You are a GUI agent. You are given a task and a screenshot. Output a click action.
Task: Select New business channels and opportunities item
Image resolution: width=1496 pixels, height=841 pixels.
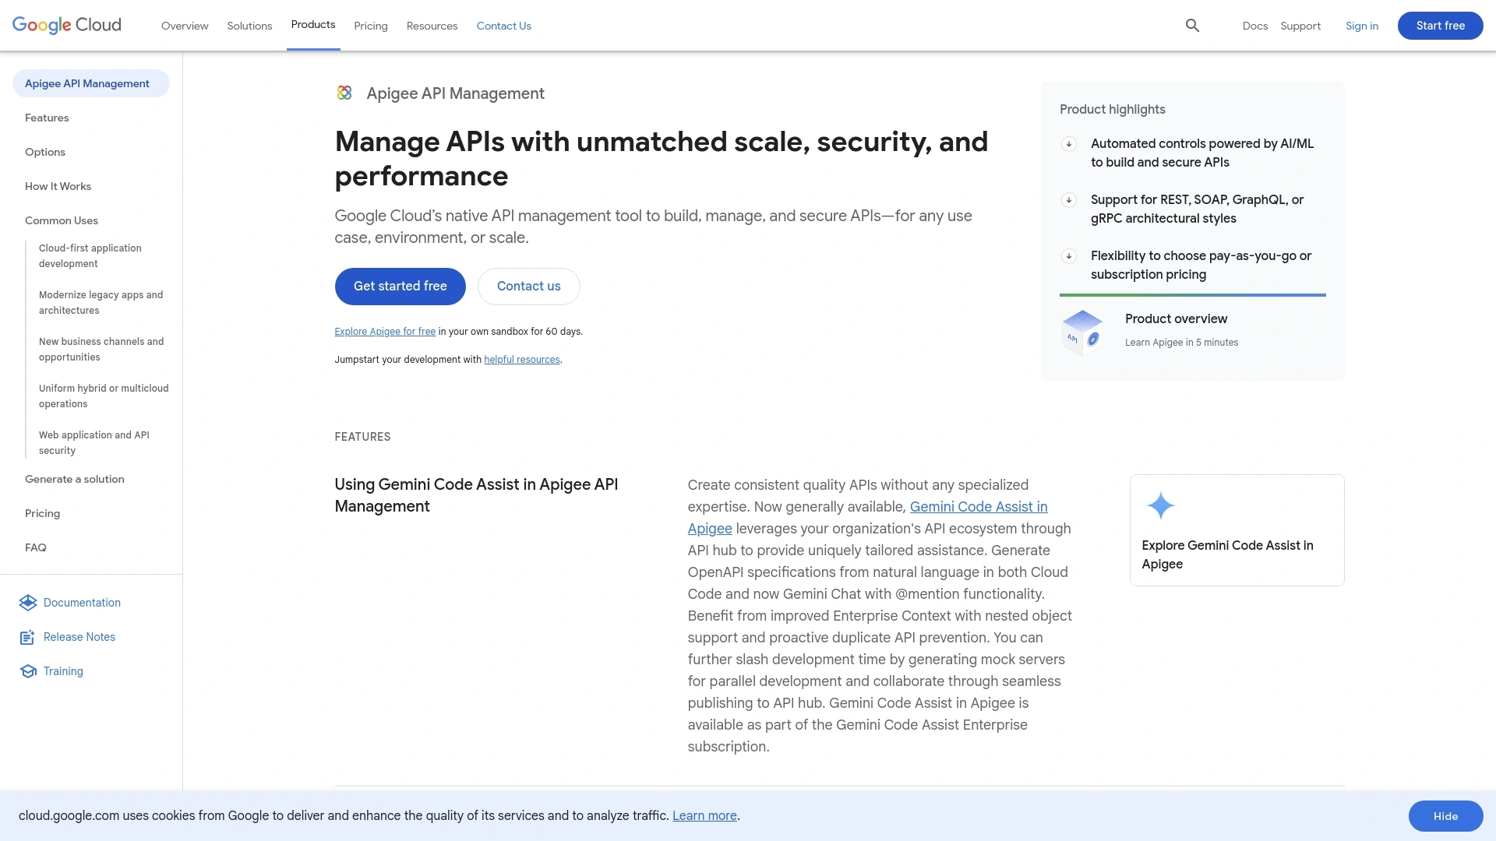[x=101, y=350]
